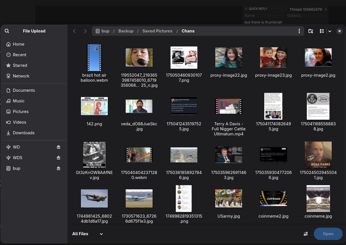Image resolution: width=346 pixels, height=245 pixels.
Task: Select proxy-image23.jpg thumbnail
Action: (x=273, y=57)
